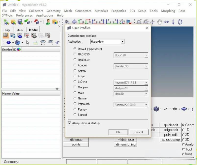The image size is (197, 165).
Task: Click the autocleanup panel button
Action: [171, 140]
